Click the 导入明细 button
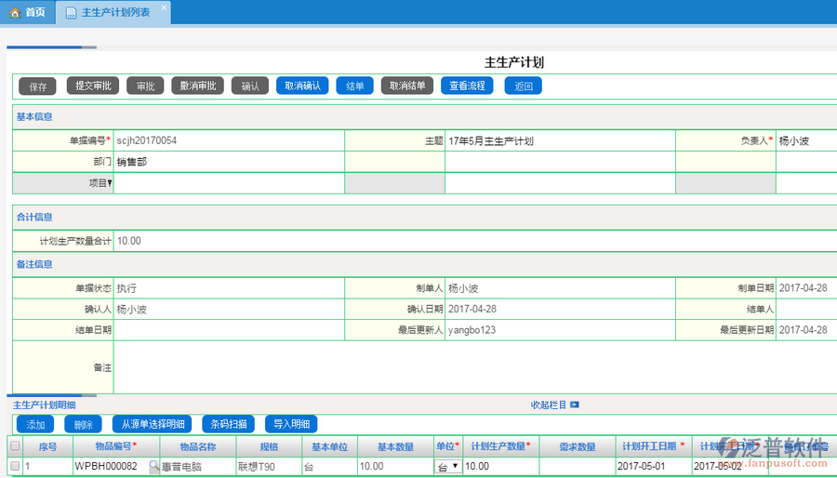This screenshot has width=837, height=478. (x=292, y=424)
